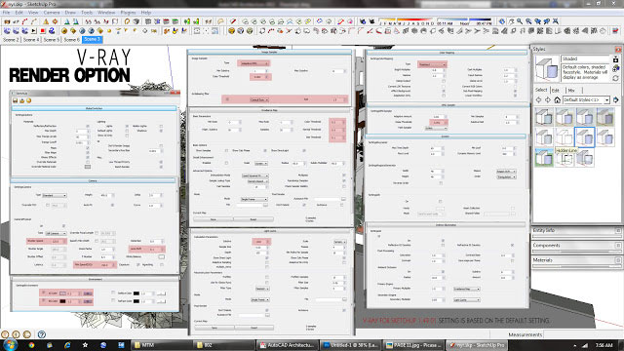Click the blue globe icon before zoom tools
This screenshot has width=624, height=351.
tap(502, 21)
